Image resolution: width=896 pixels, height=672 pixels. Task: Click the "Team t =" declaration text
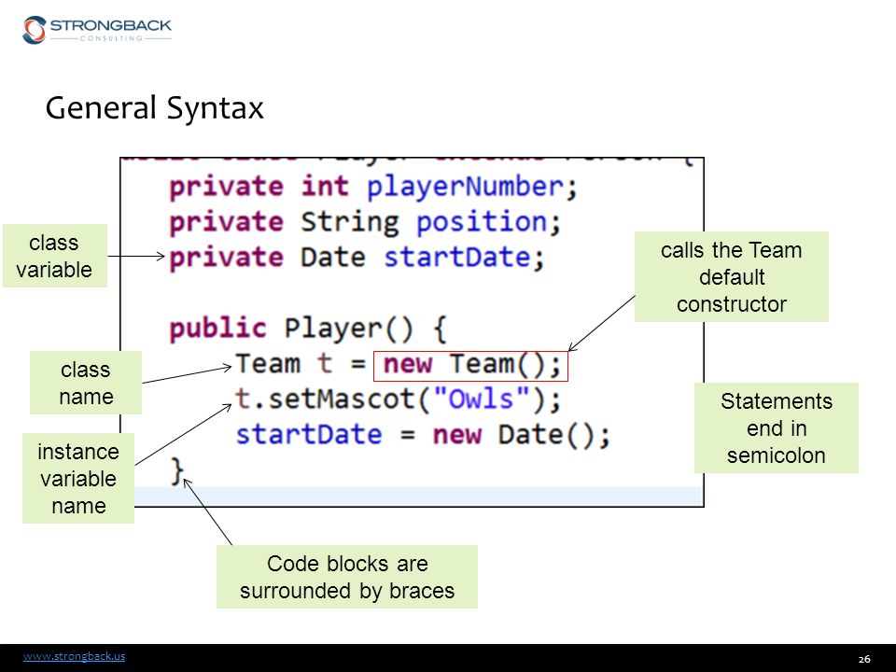(301, 364)
